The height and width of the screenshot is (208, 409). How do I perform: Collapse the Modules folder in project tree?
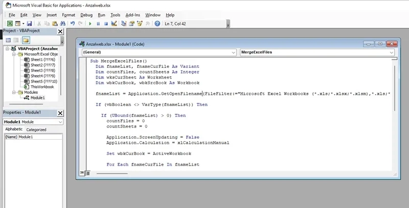pyautogui.click(x=14, y=92)
